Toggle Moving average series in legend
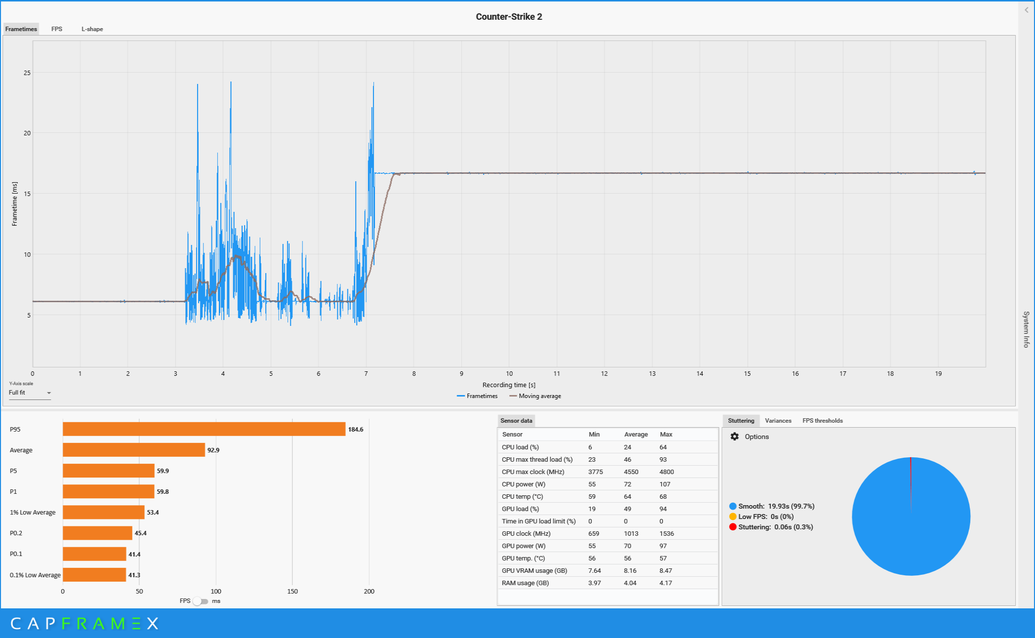The width and height of the screenshot is (1035, 638). click(x=535, y=396)
